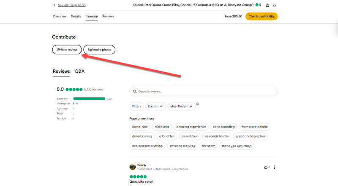338x186 pixels.
Task: Select the Reviews section heading tab
Action: pos(61,71)
